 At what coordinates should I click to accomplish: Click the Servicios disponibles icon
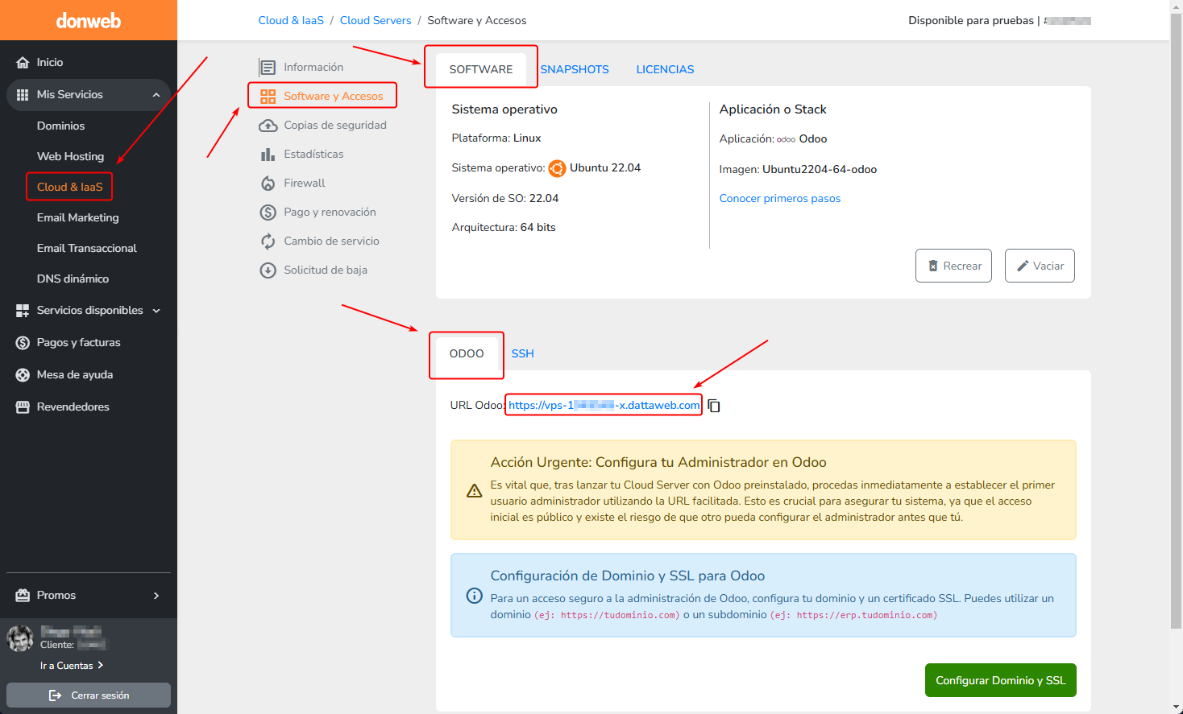click(23, 310)
